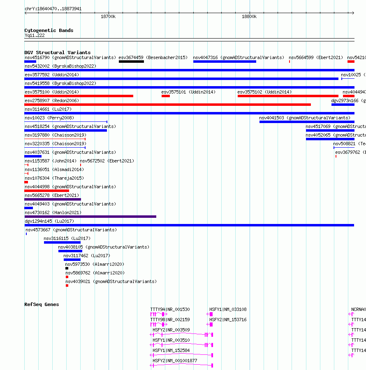Click nsv4038105 gnomADStructuralVariants label
This screenshot has height=370, width=366.
[104, 247]
